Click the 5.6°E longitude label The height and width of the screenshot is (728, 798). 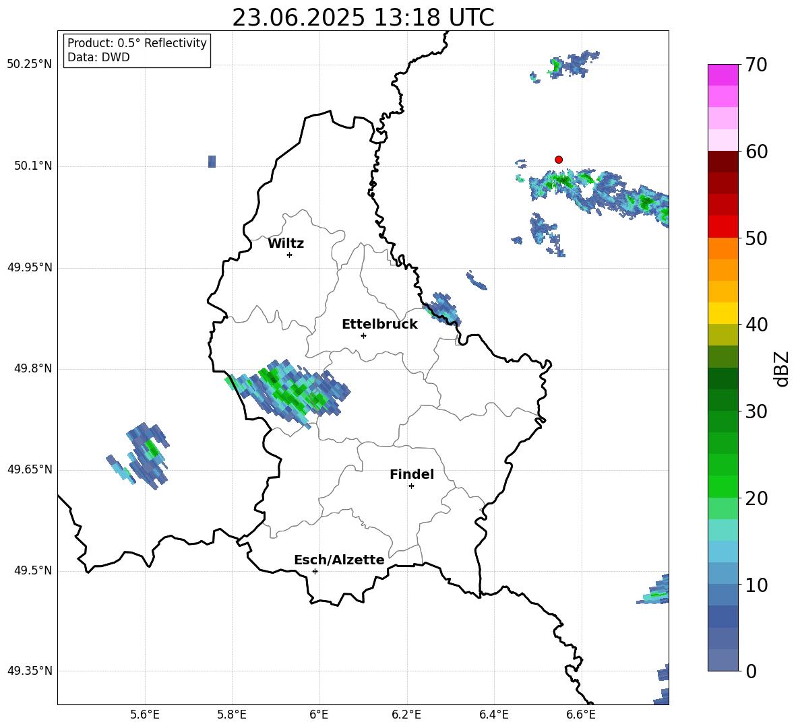pos(144,715)
